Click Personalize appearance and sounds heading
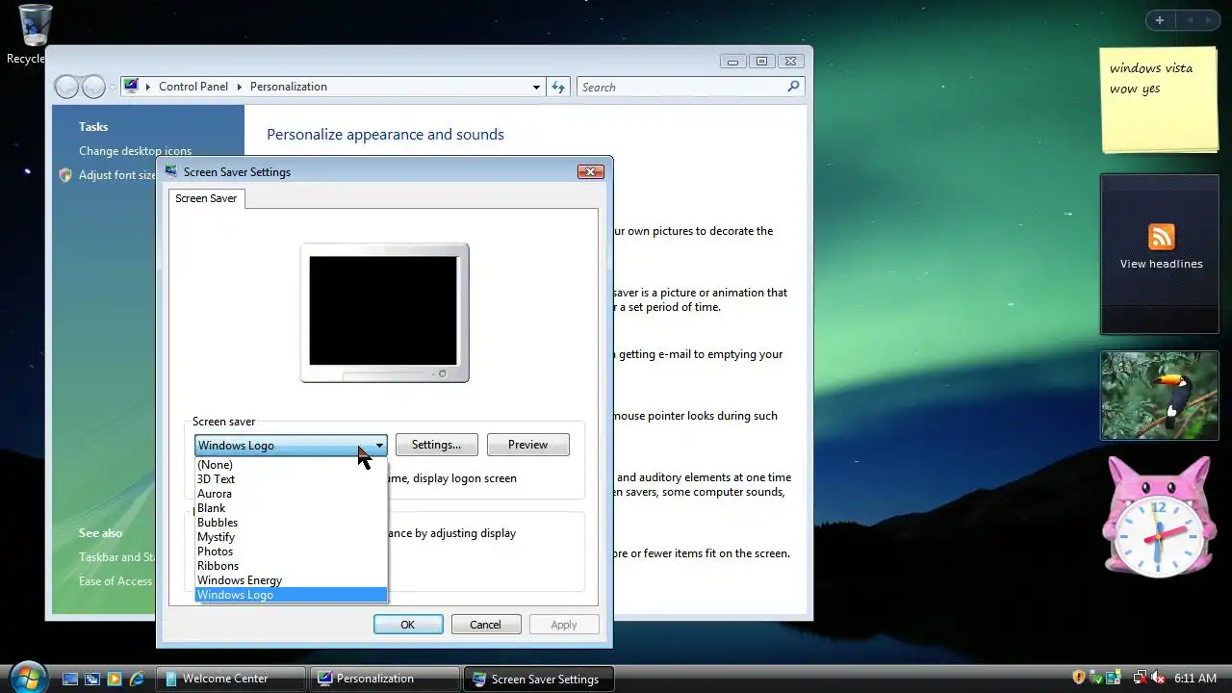 click(x=385, y=135)
